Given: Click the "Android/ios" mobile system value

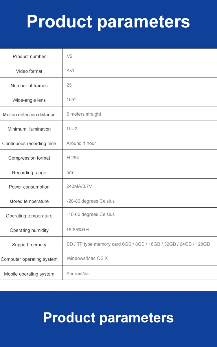Looking at the screenshot, I should (78, 274).
